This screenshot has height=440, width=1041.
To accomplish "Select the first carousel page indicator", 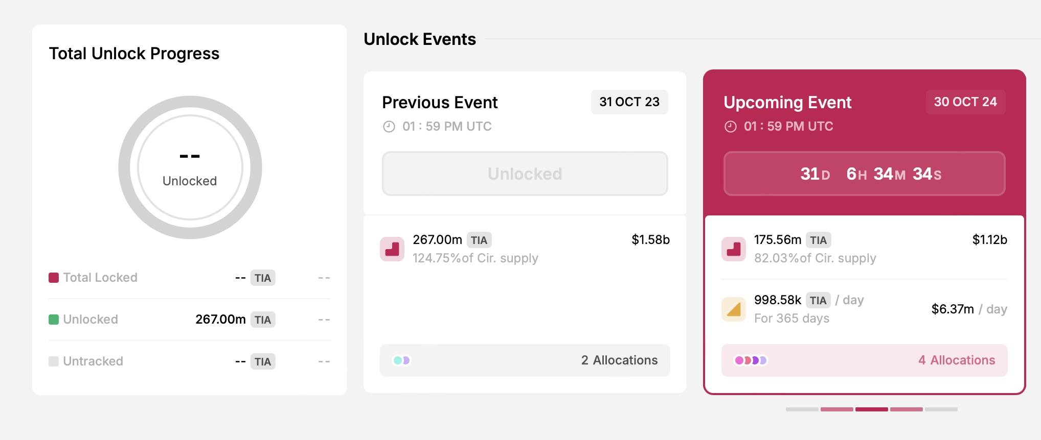I will point(802,409).
